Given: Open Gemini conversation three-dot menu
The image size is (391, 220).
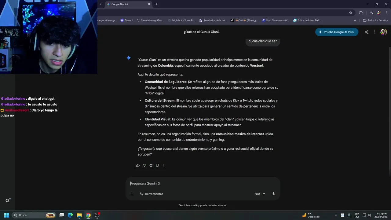Looking at the screenshot, I should (x=375, y=32).
